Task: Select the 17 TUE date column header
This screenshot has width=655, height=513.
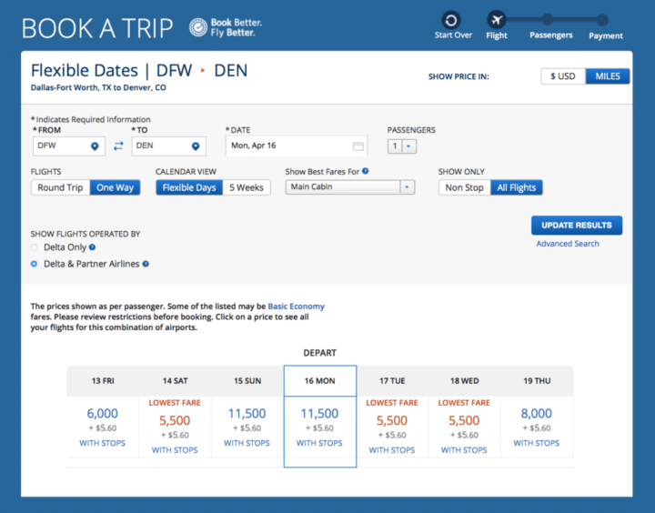Action: coord(392,381)
